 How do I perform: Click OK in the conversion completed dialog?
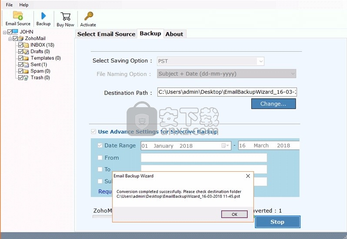pyautogui.click(x=234, y=214)
